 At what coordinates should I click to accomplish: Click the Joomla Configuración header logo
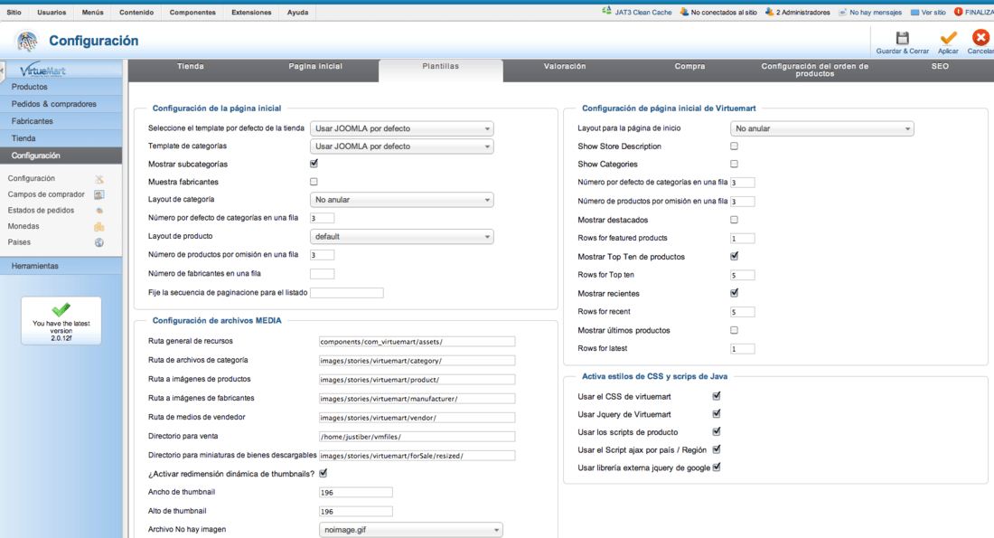(26, 42)
